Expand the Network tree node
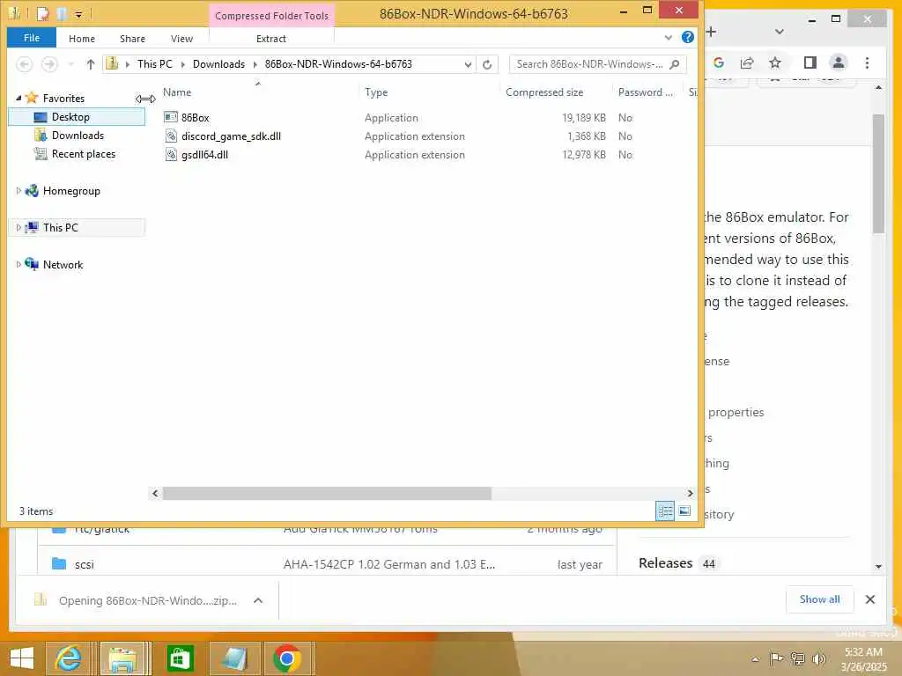Image resolution: width=902 pixels, height=676 pixels. click(18, 264)
